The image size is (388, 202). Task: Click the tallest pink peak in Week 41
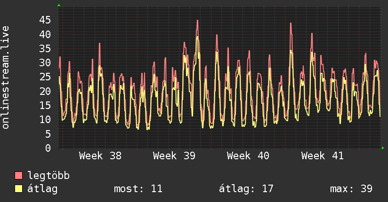pos(291,23)
